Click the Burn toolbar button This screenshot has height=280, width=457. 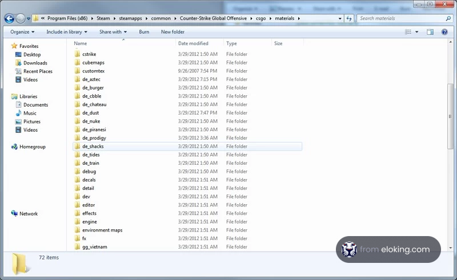point(144,32)
